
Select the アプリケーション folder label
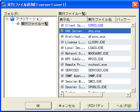pos(29,19)
